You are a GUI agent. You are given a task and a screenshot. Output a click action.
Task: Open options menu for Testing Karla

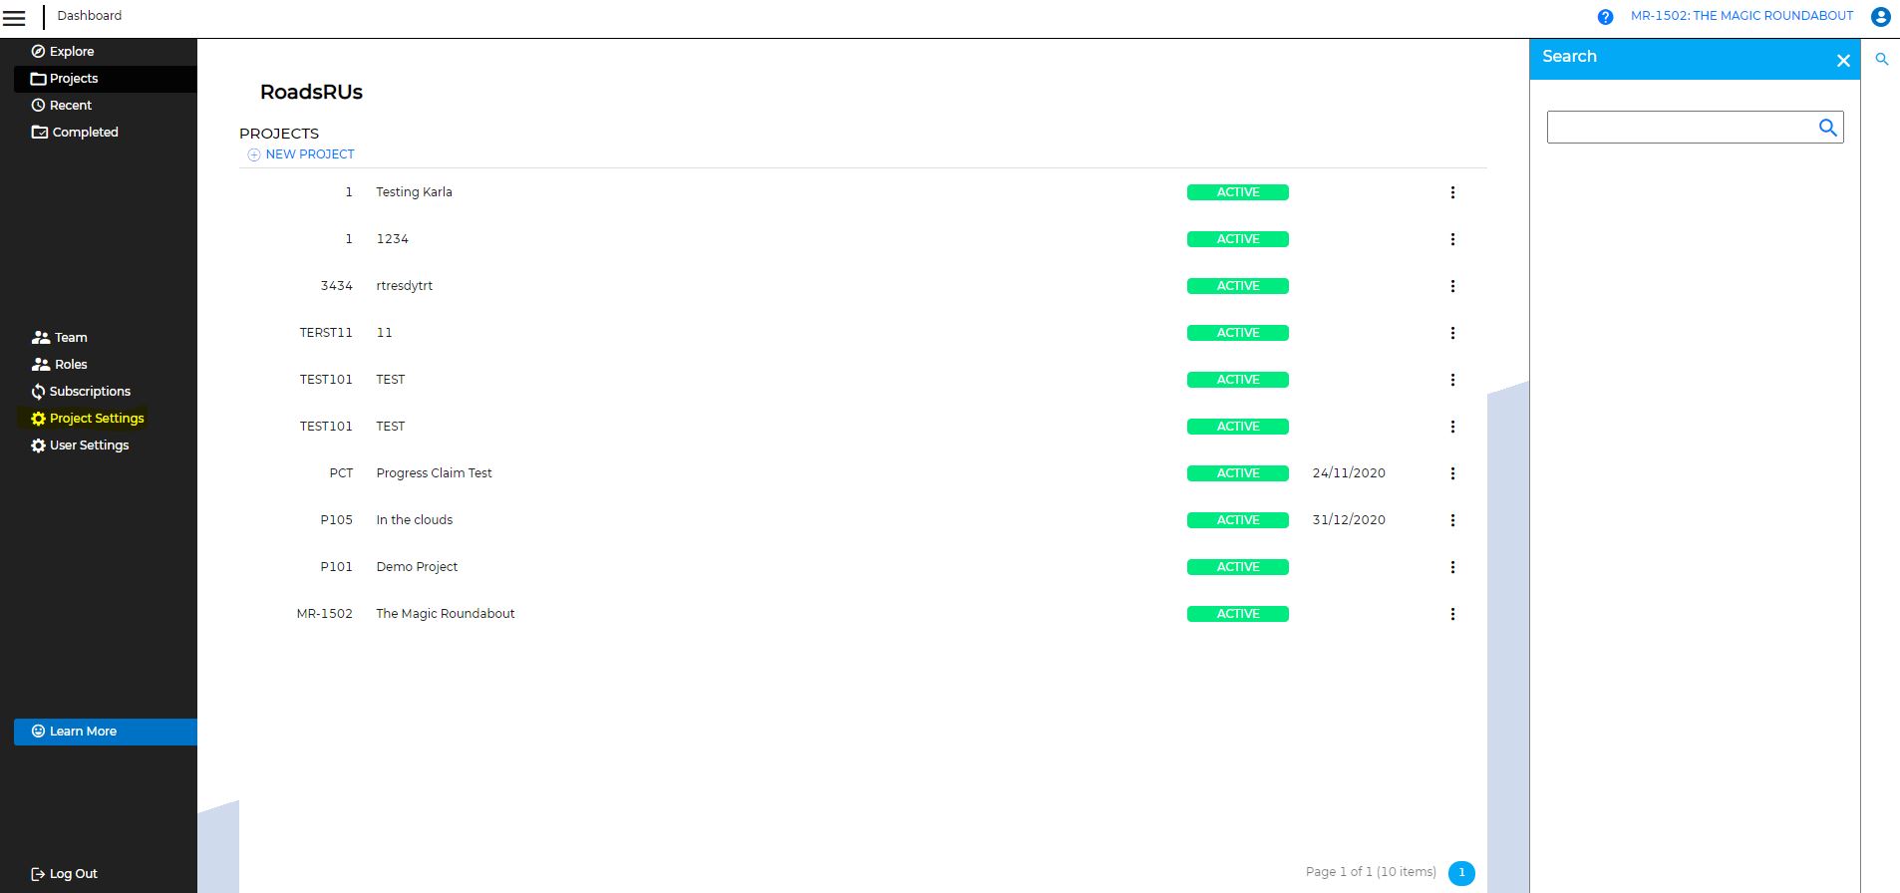click(x=1452, y=192)
